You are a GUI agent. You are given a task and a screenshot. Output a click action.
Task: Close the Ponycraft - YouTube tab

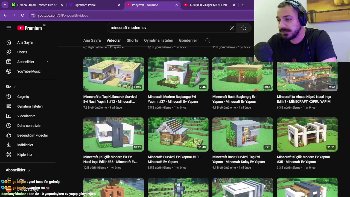pyautogui.click(x=177, y=5)
